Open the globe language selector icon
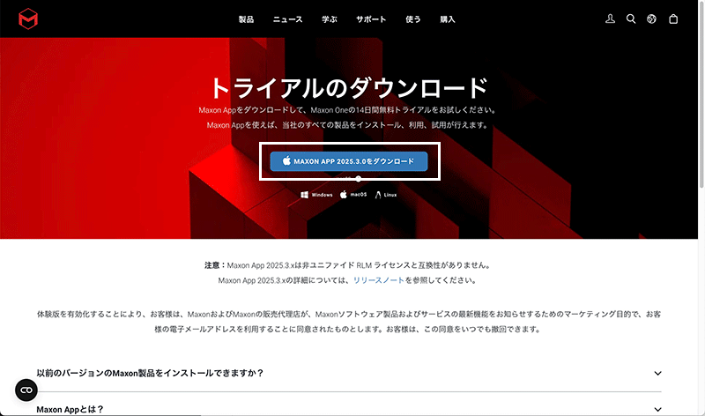This screenshot has height=416, width=705. (652, 19)
